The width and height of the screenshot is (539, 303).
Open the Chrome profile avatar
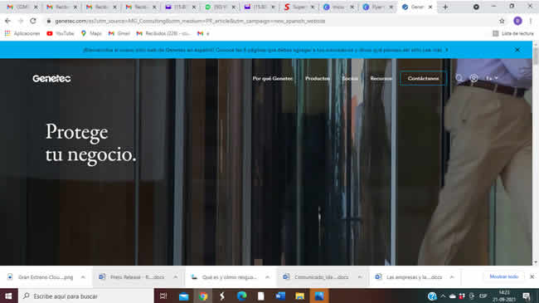[x=517, y=21]
